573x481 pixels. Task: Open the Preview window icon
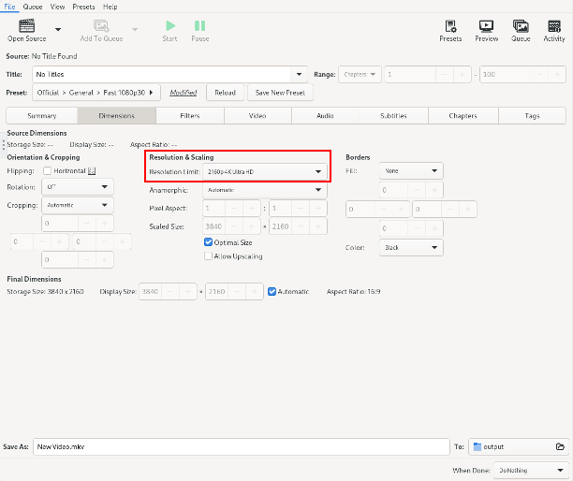point(486,26)
